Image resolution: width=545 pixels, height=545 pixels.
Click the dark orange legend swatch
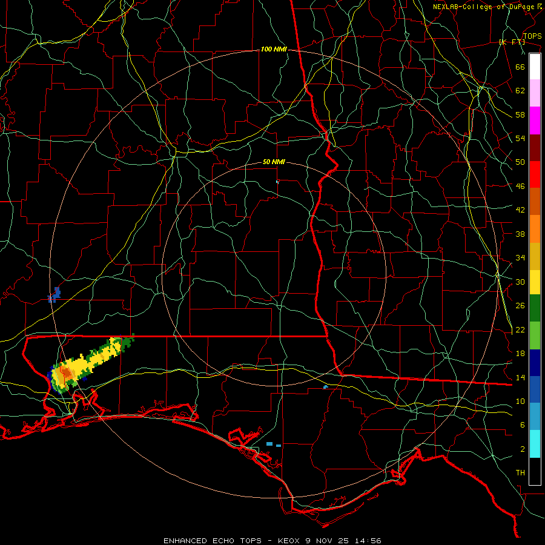click(x=535, y=202)
